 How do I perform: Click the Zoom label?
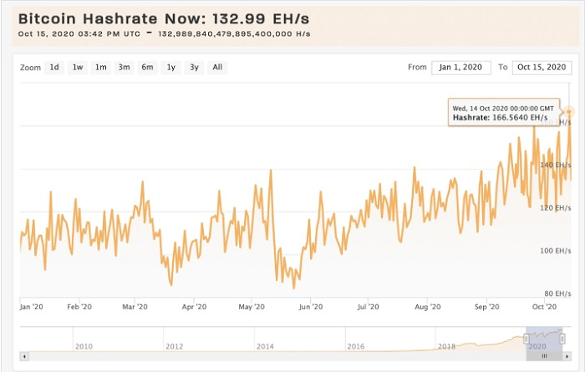pos(31,68)
